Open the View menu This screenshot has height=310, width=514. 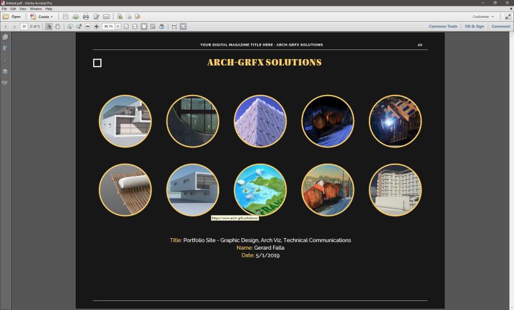click(22, 9)
